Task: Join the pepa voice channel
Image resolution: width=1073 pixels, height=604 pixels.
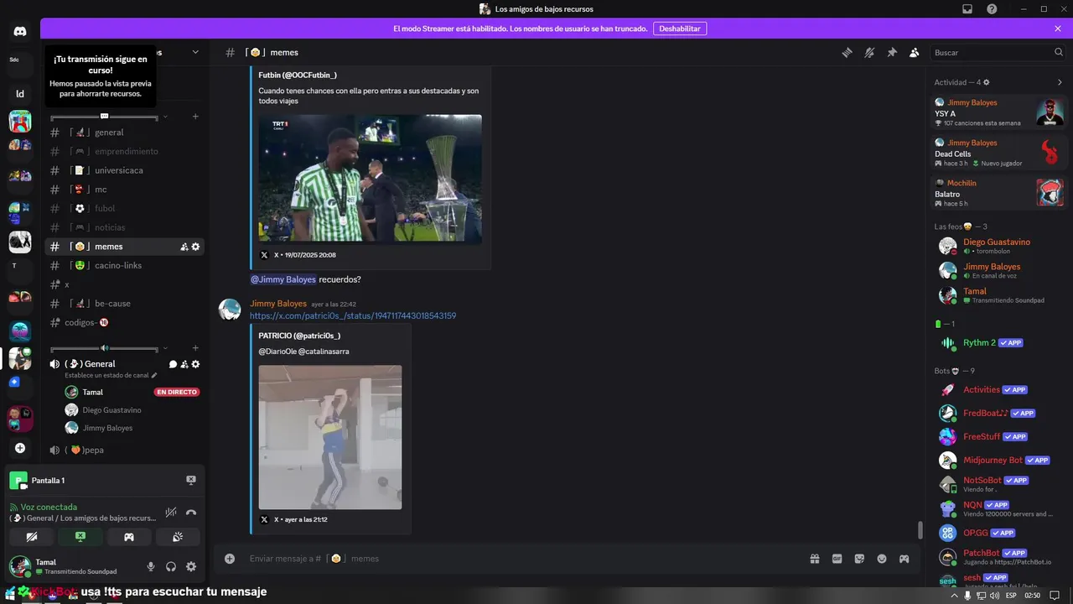Action: point(124,450)
